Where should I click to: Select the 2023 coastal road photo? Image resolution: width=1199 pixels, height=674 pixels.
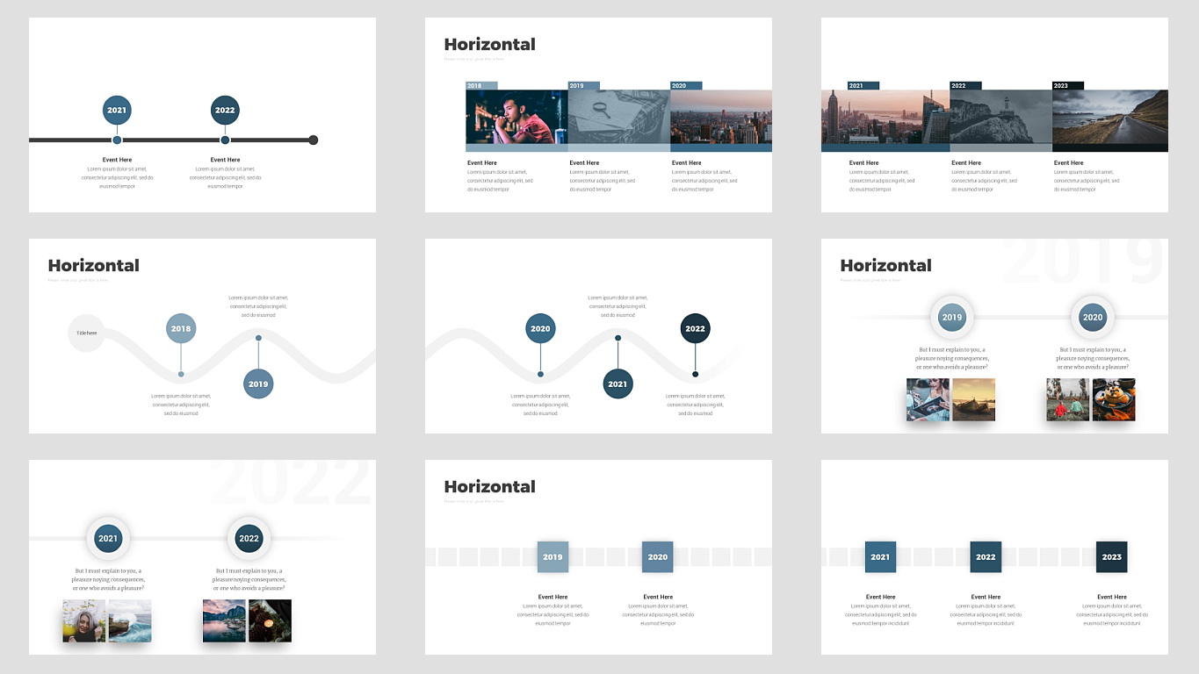tap(1109, 118)
